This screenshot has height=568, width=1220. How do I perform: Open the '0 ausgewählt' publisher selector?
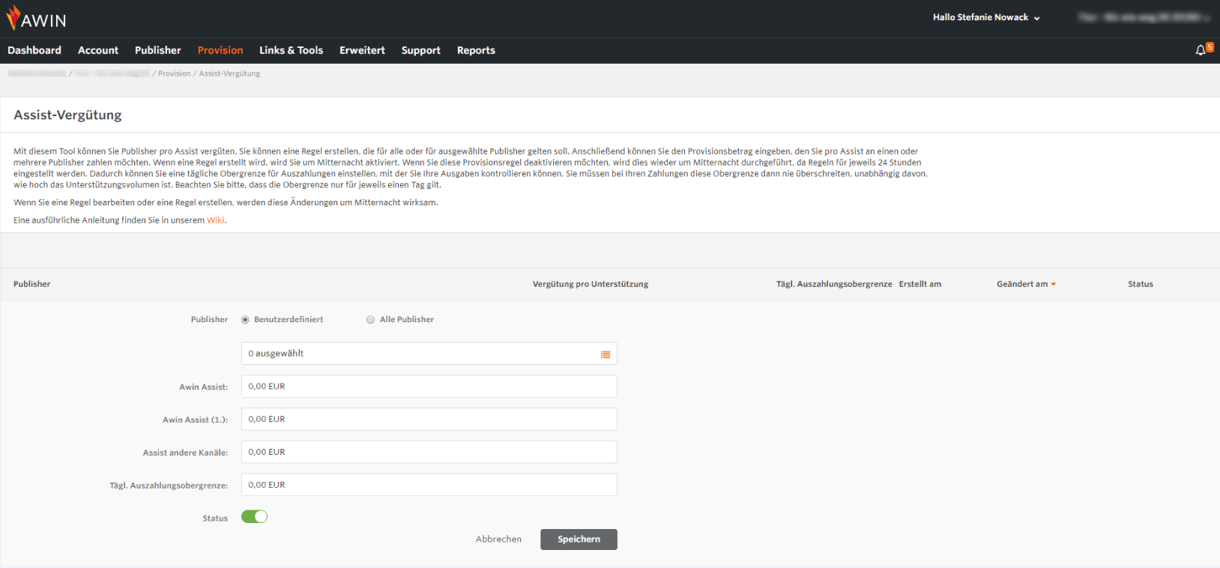pos(429,354)
